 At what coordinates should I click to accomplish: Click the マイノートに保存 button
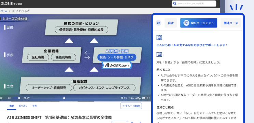pos(131,106)
